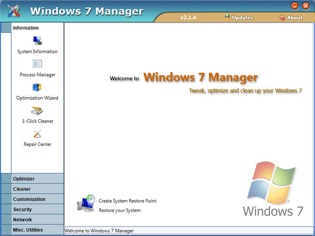Click Restore your System link

(120, 210)
